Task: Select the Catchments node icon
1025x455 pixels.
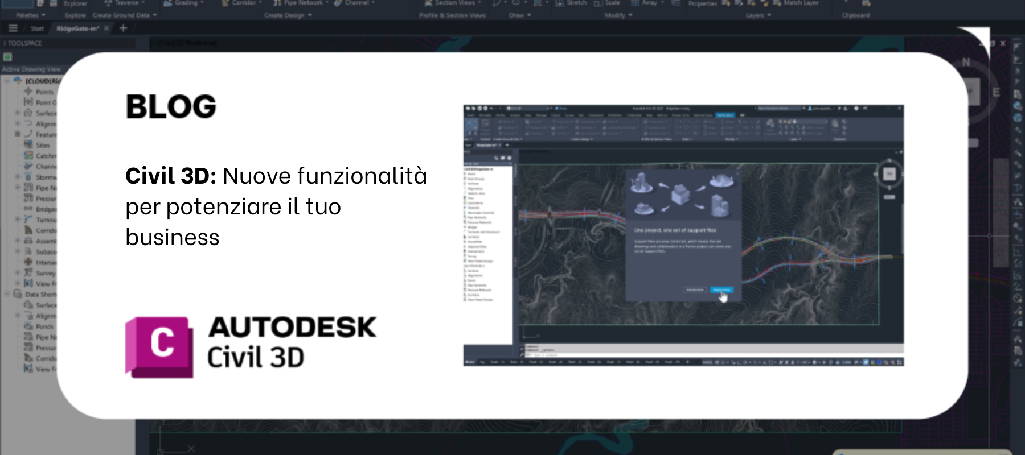Action: pos(28,155)
